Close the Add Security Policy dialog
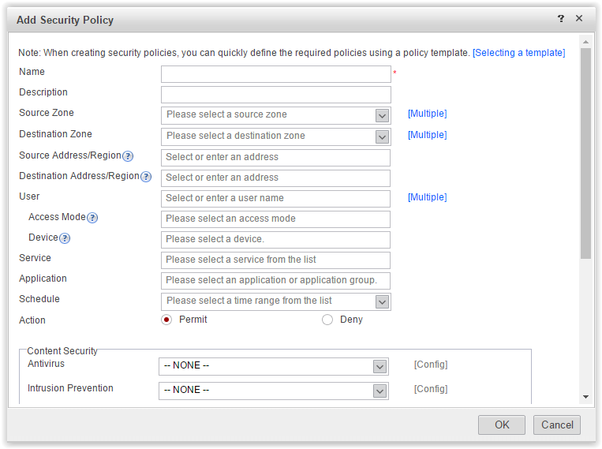This screenshot has width=602, height=449. (x=579, y=19)
